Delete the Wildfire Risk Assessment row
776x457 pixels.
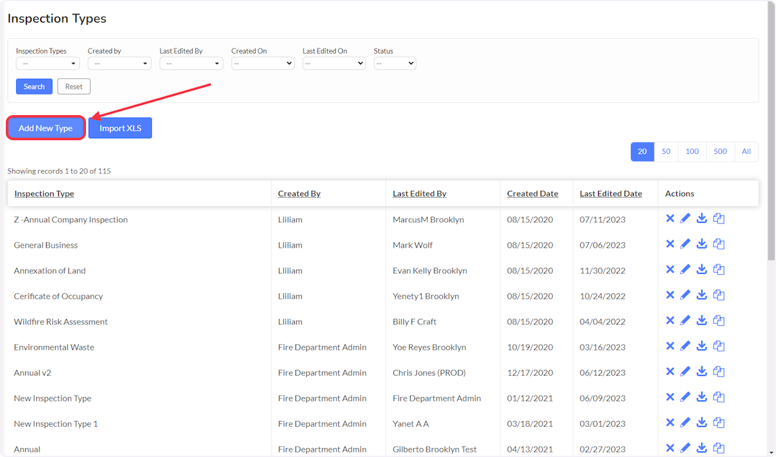coord(670,321)
